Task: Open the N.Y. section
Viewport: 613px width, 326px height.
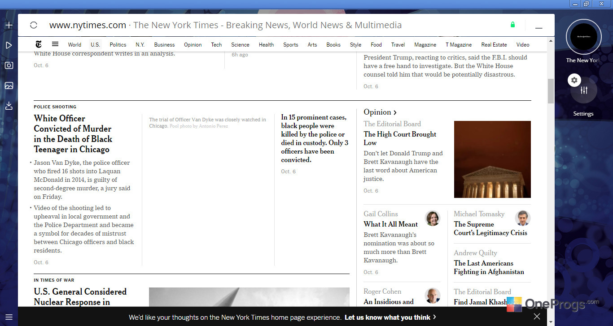Action: (x=140, y=45)
